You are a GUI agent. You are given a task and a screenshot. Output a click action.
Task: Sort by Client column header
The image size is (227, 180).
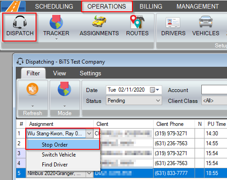(x=123, y=124)
